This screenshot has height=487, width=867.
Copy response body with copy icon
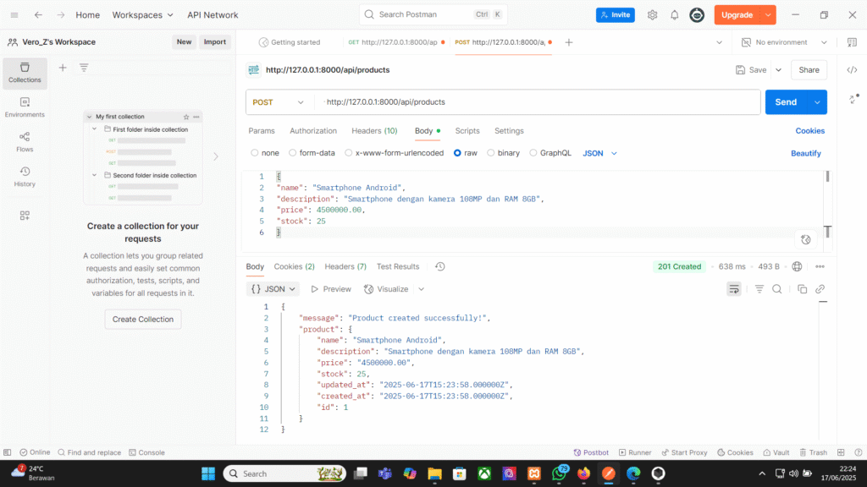(802, 289)
